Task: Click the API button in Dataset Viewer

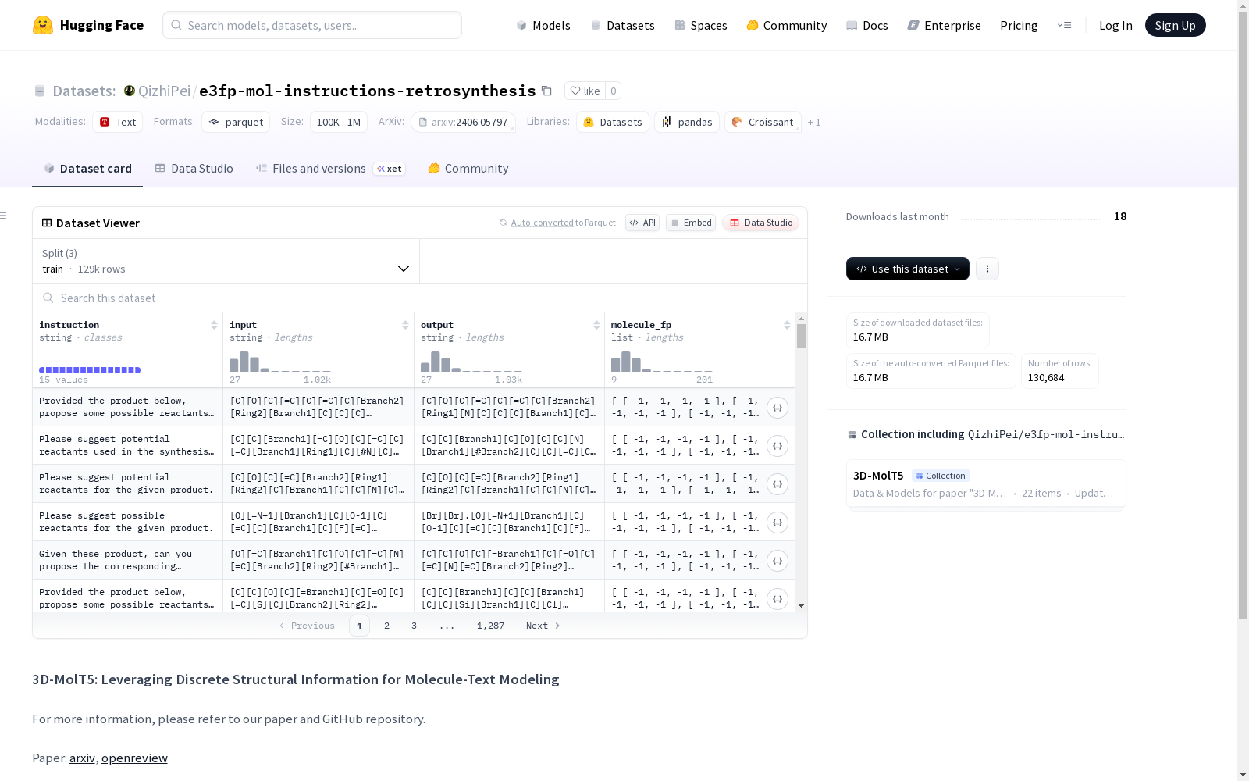Action: click(642, 223)
